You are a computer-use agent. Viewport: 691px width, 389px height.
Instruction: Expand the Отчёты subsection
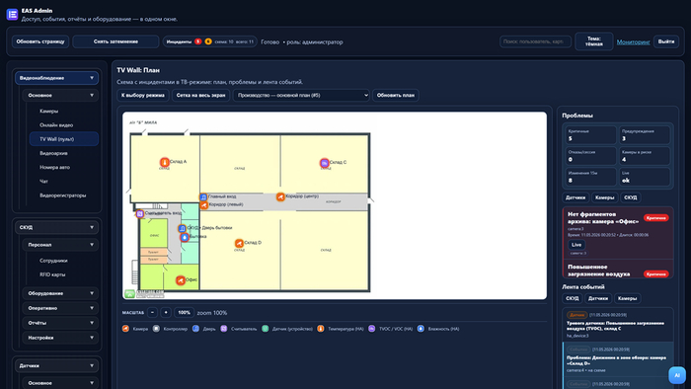tap(60, 323)
